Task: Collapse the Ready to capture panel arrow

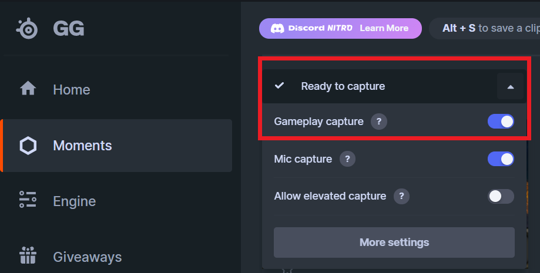Action: click(x=510, y=87)
